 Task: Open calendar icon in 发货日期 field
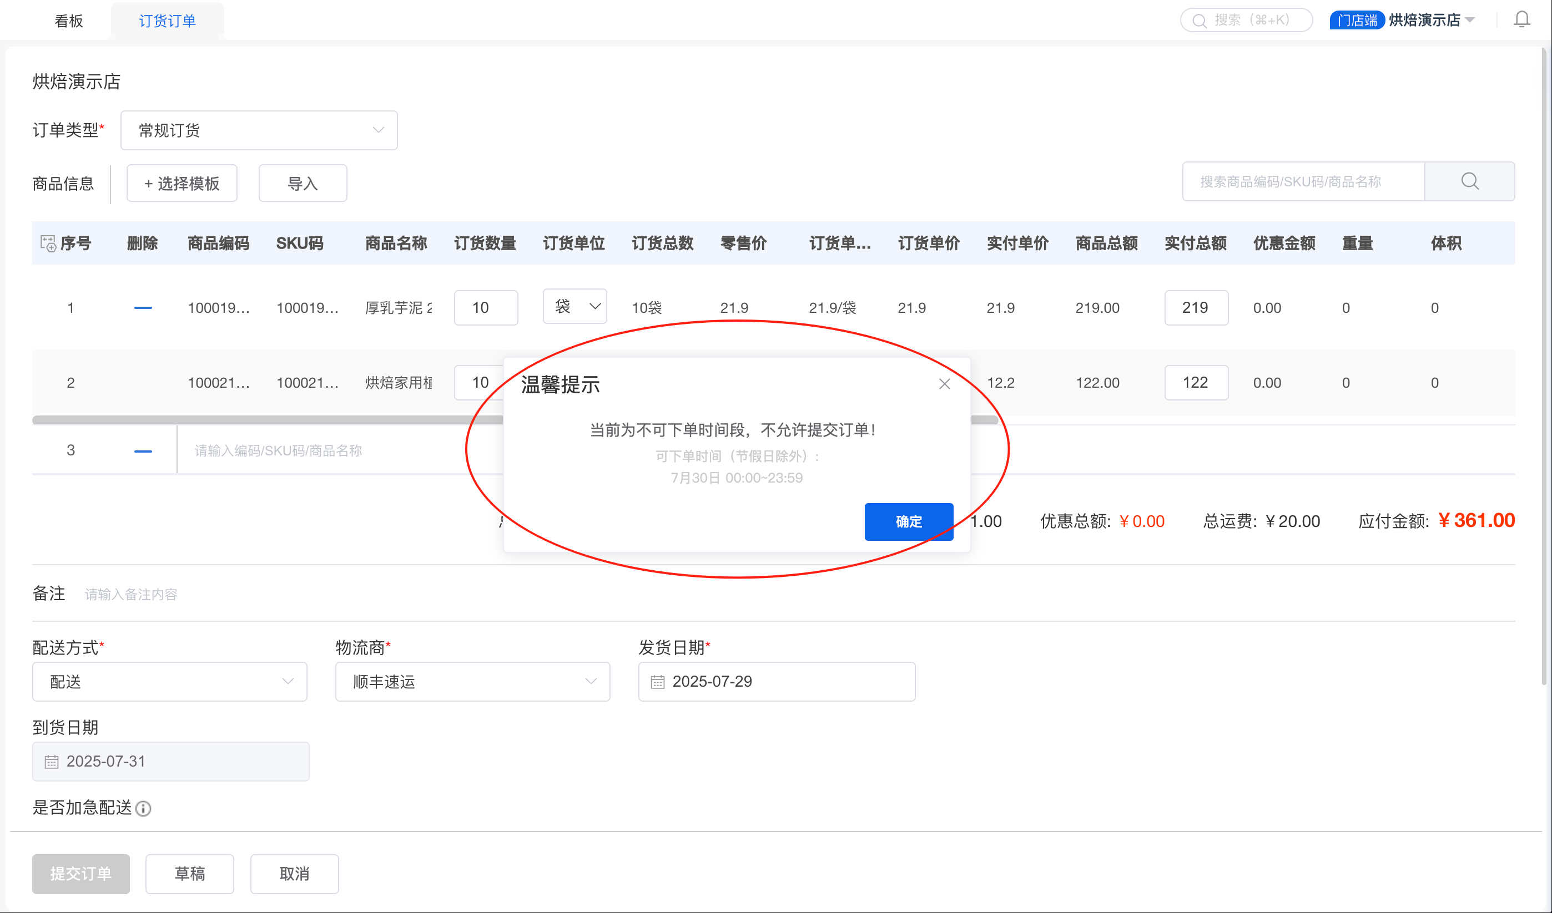point(658,682)
